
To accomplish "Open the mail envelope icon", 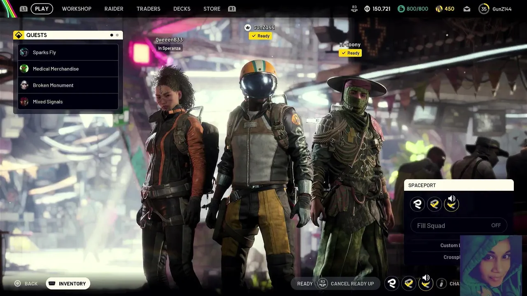I will (x=467, y=9).
